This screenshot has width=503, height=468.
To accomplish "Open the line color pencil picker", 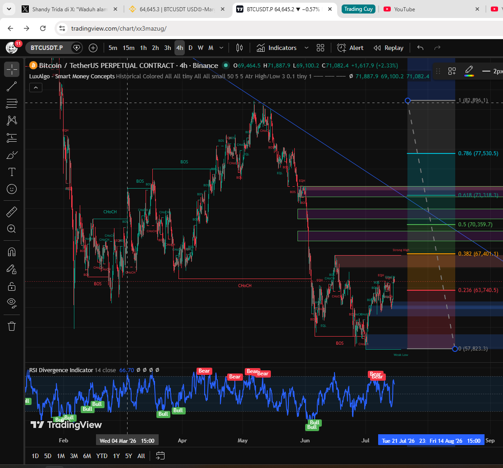I will click(469, 71).
